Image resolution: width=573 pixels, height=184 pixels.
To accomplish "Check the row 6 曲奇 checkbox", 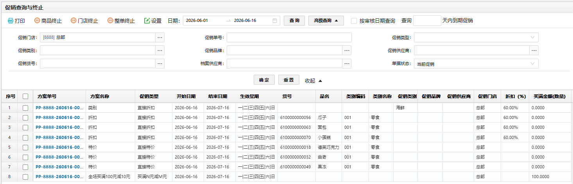I will coord(25,157).
